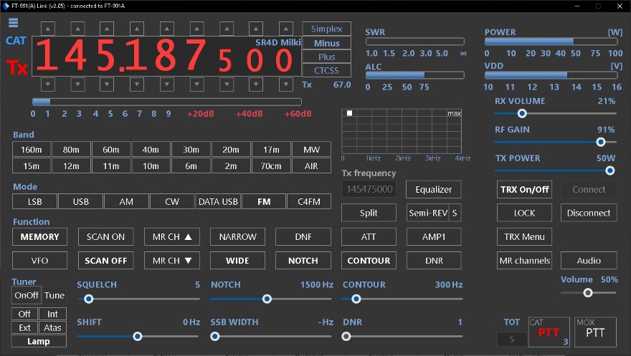Select the MW band

(x=311, y=150)
